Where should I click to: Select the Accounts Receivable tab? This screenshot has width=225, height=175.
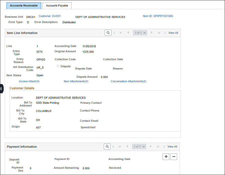click(x=24, y=5)
